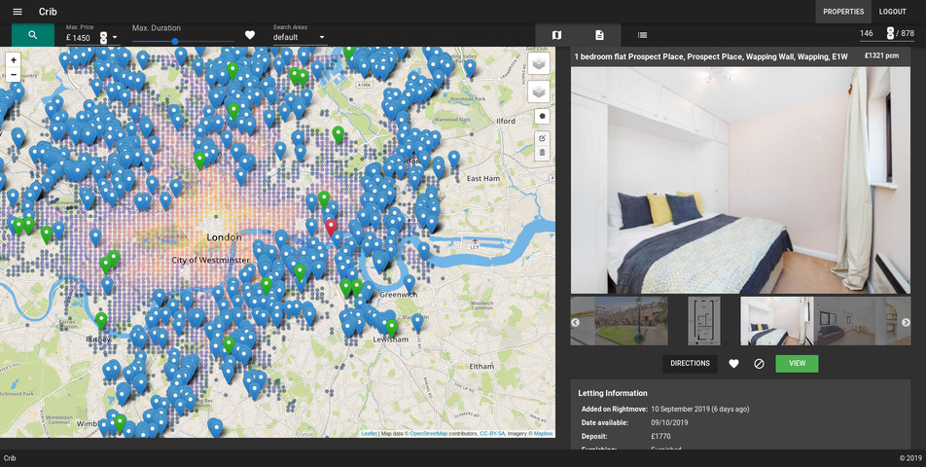The height and width of the screenshot is (467, 926).
Task: Select the delete layers trash tool
Action: click(542, 153)
